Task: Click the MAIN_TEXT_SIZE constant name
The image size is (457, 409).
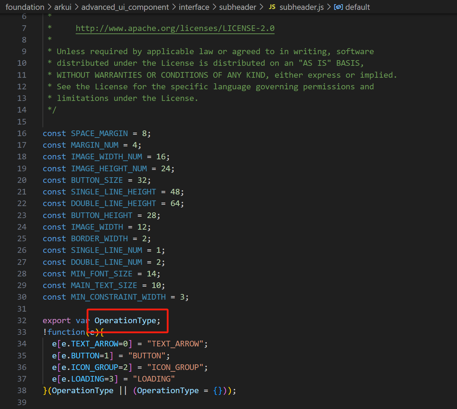Action: pyautogui.click(x=104, y=285)
